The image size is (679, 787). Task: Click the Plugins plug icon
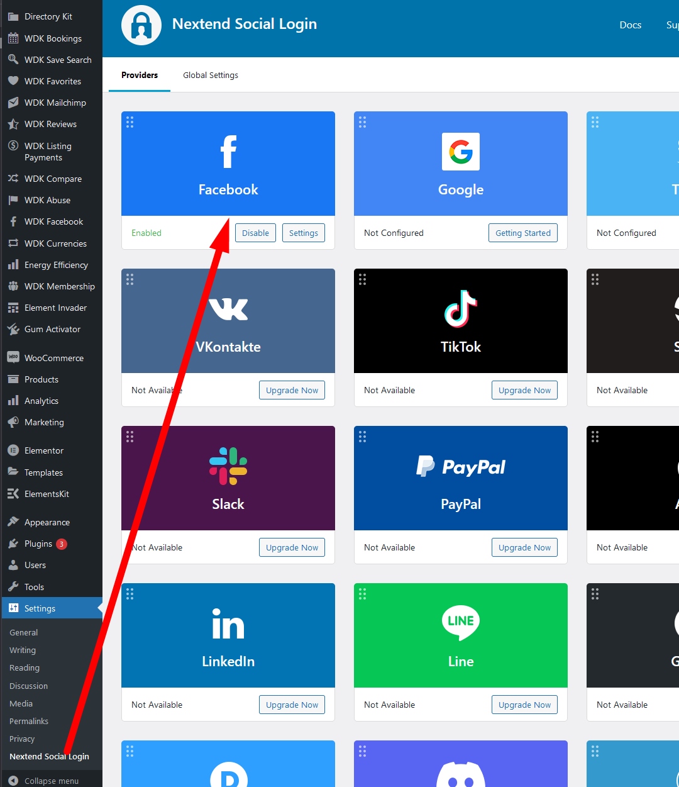13,544
